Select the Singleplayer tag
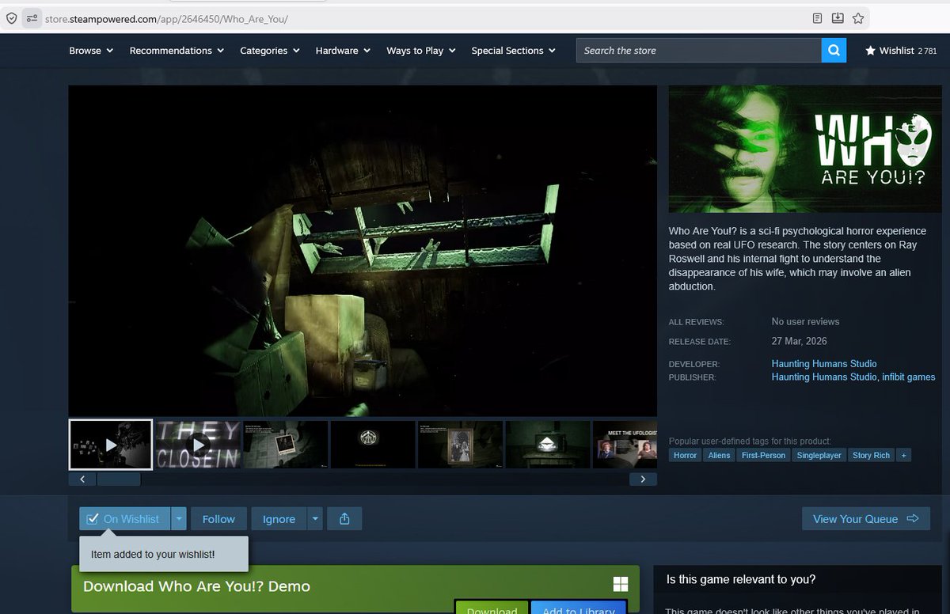The width and height of the screenshot is (950, 614). [x=819, y=455]
